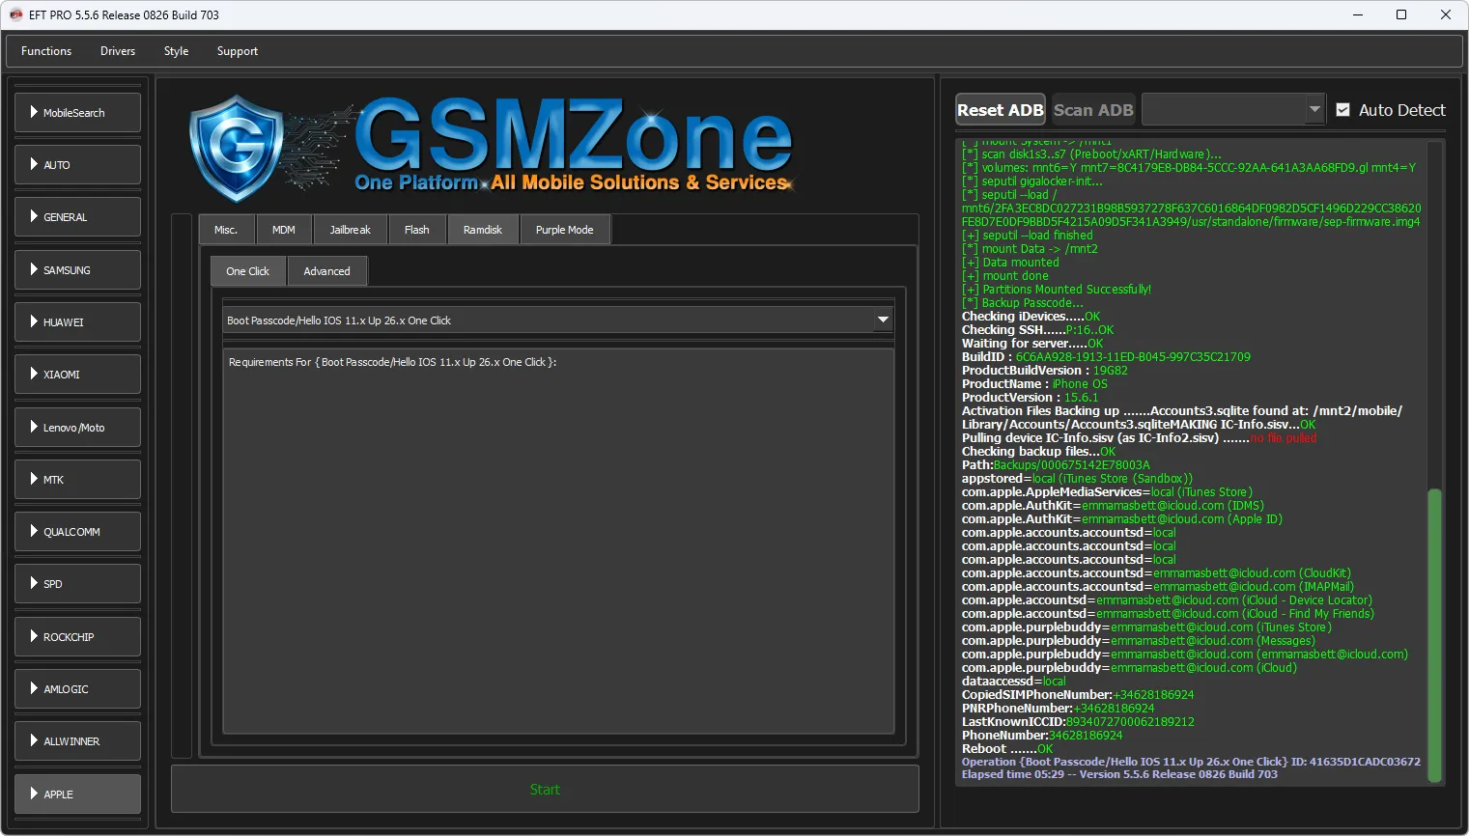Expand the XIAOMI sidebar category
The image size is (1469, 836).
[x=78, y=375]
